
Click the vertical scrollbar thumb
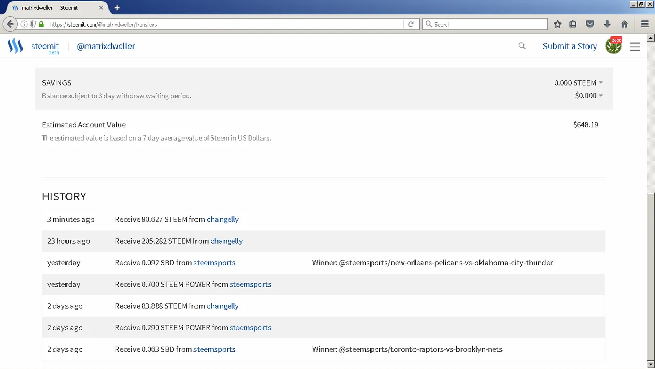click(x=651, y=276)
